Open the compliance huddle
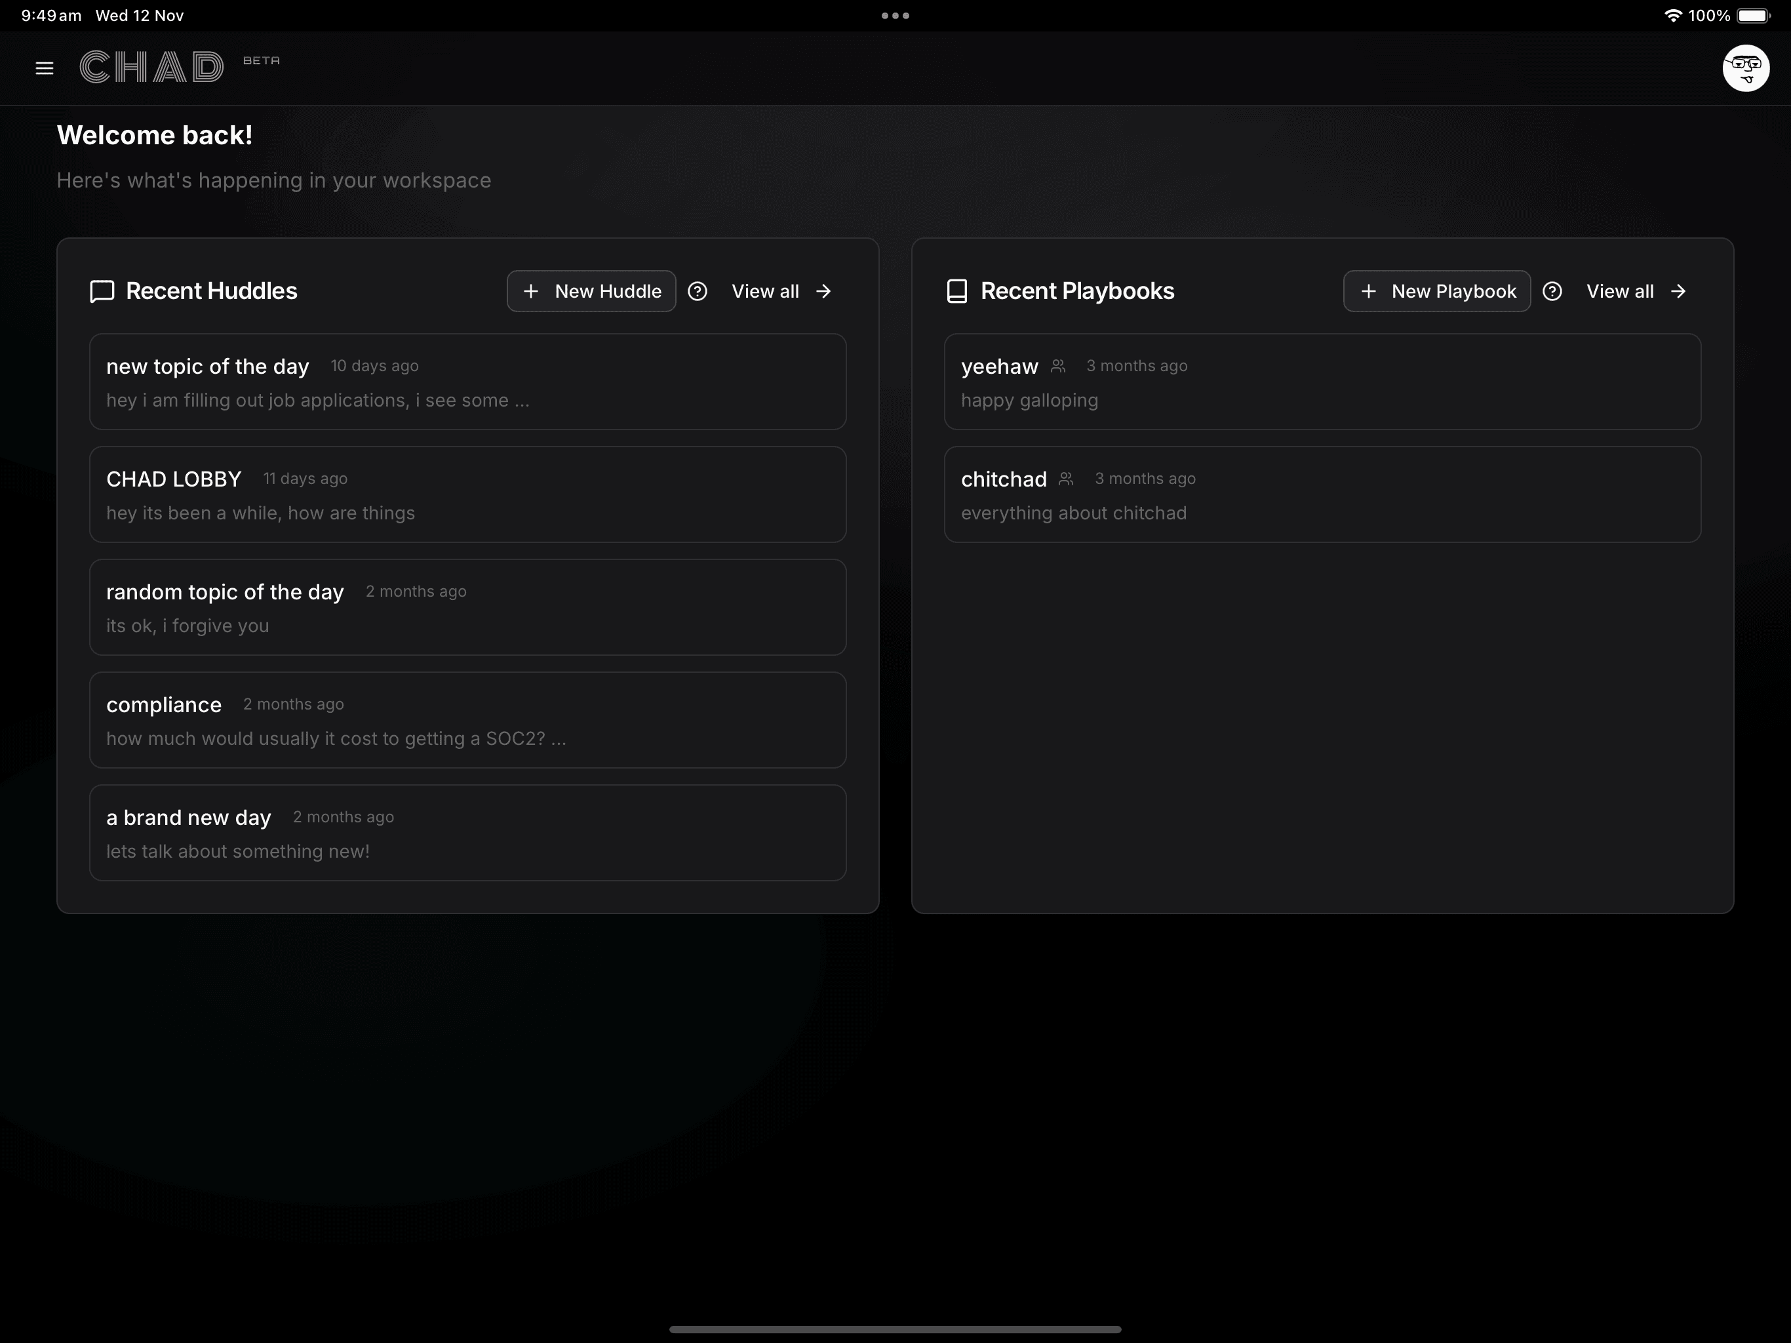This screenshot has width=1791, height=1343. point(467,720)
